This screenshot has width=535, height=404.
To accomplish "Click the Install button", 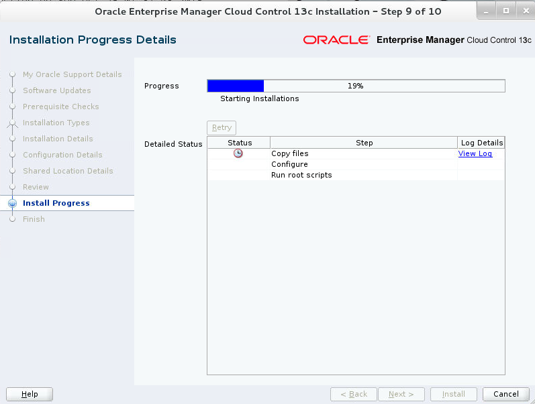I will (x=454, y=394).
